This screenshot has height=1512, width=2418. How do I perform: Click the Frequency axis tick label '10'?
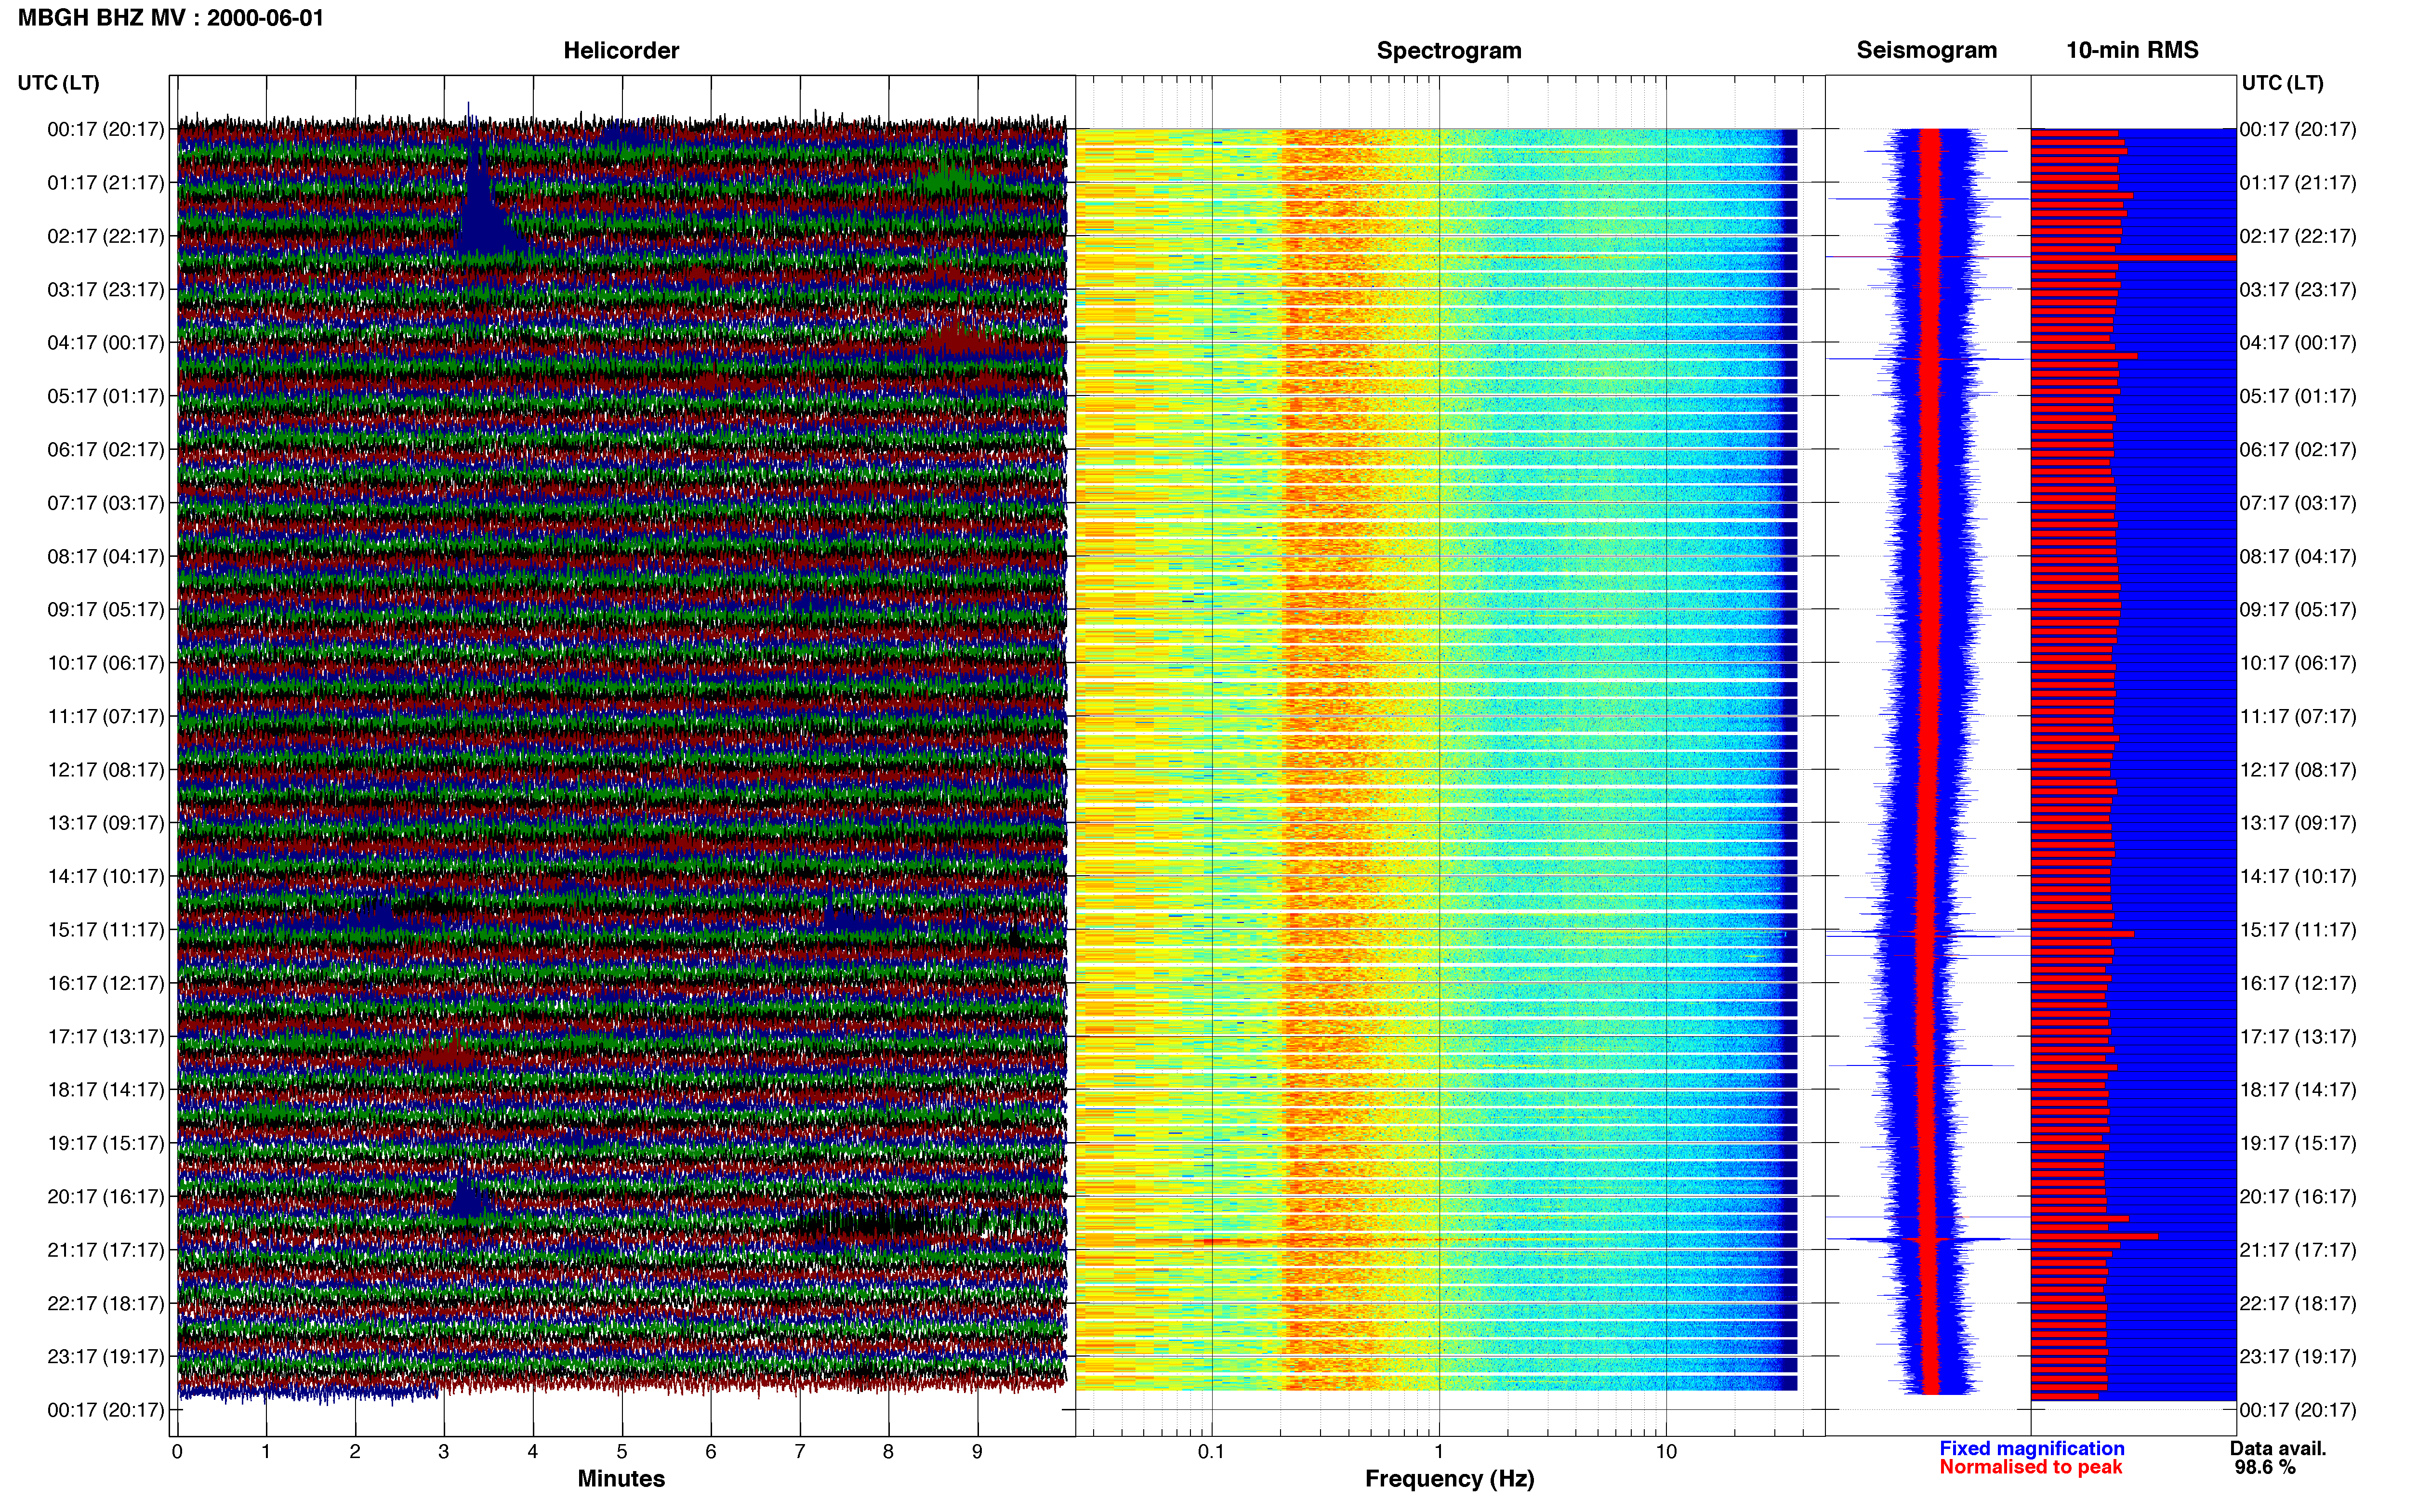pyautogui.click(x=1666, y=1452)
